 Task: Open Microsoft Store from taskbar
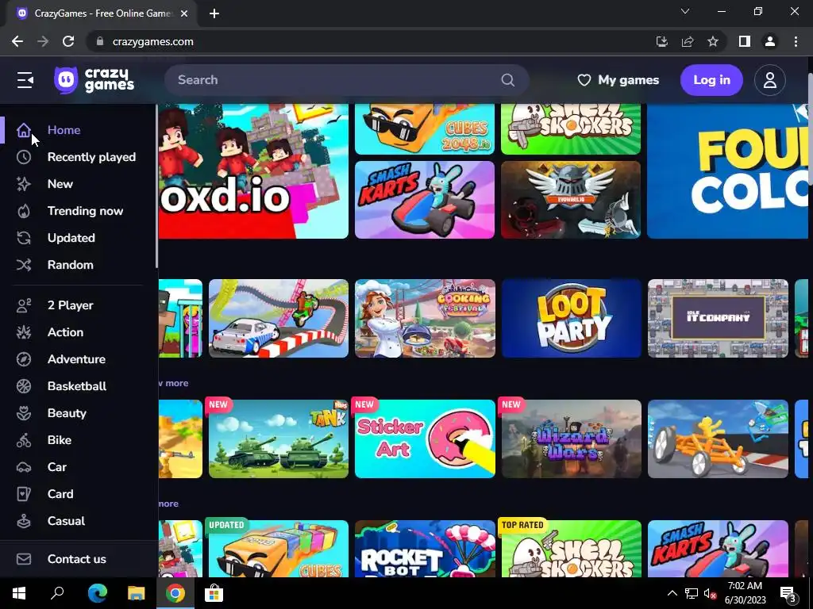pyautogui.click(x=214, y=593)
